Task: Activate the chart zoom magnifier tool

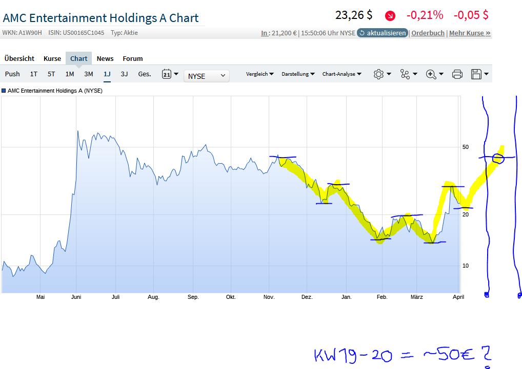Action: (x=432, y=74)
